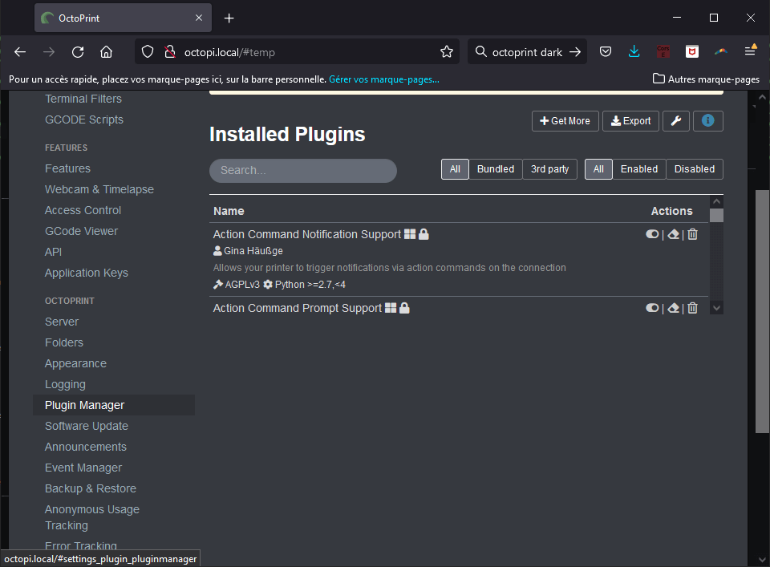Image resolution: width=770 pixels, height=567 pixels.
Task: Open the Firefox downloads panel
Action: click(634, 51)
